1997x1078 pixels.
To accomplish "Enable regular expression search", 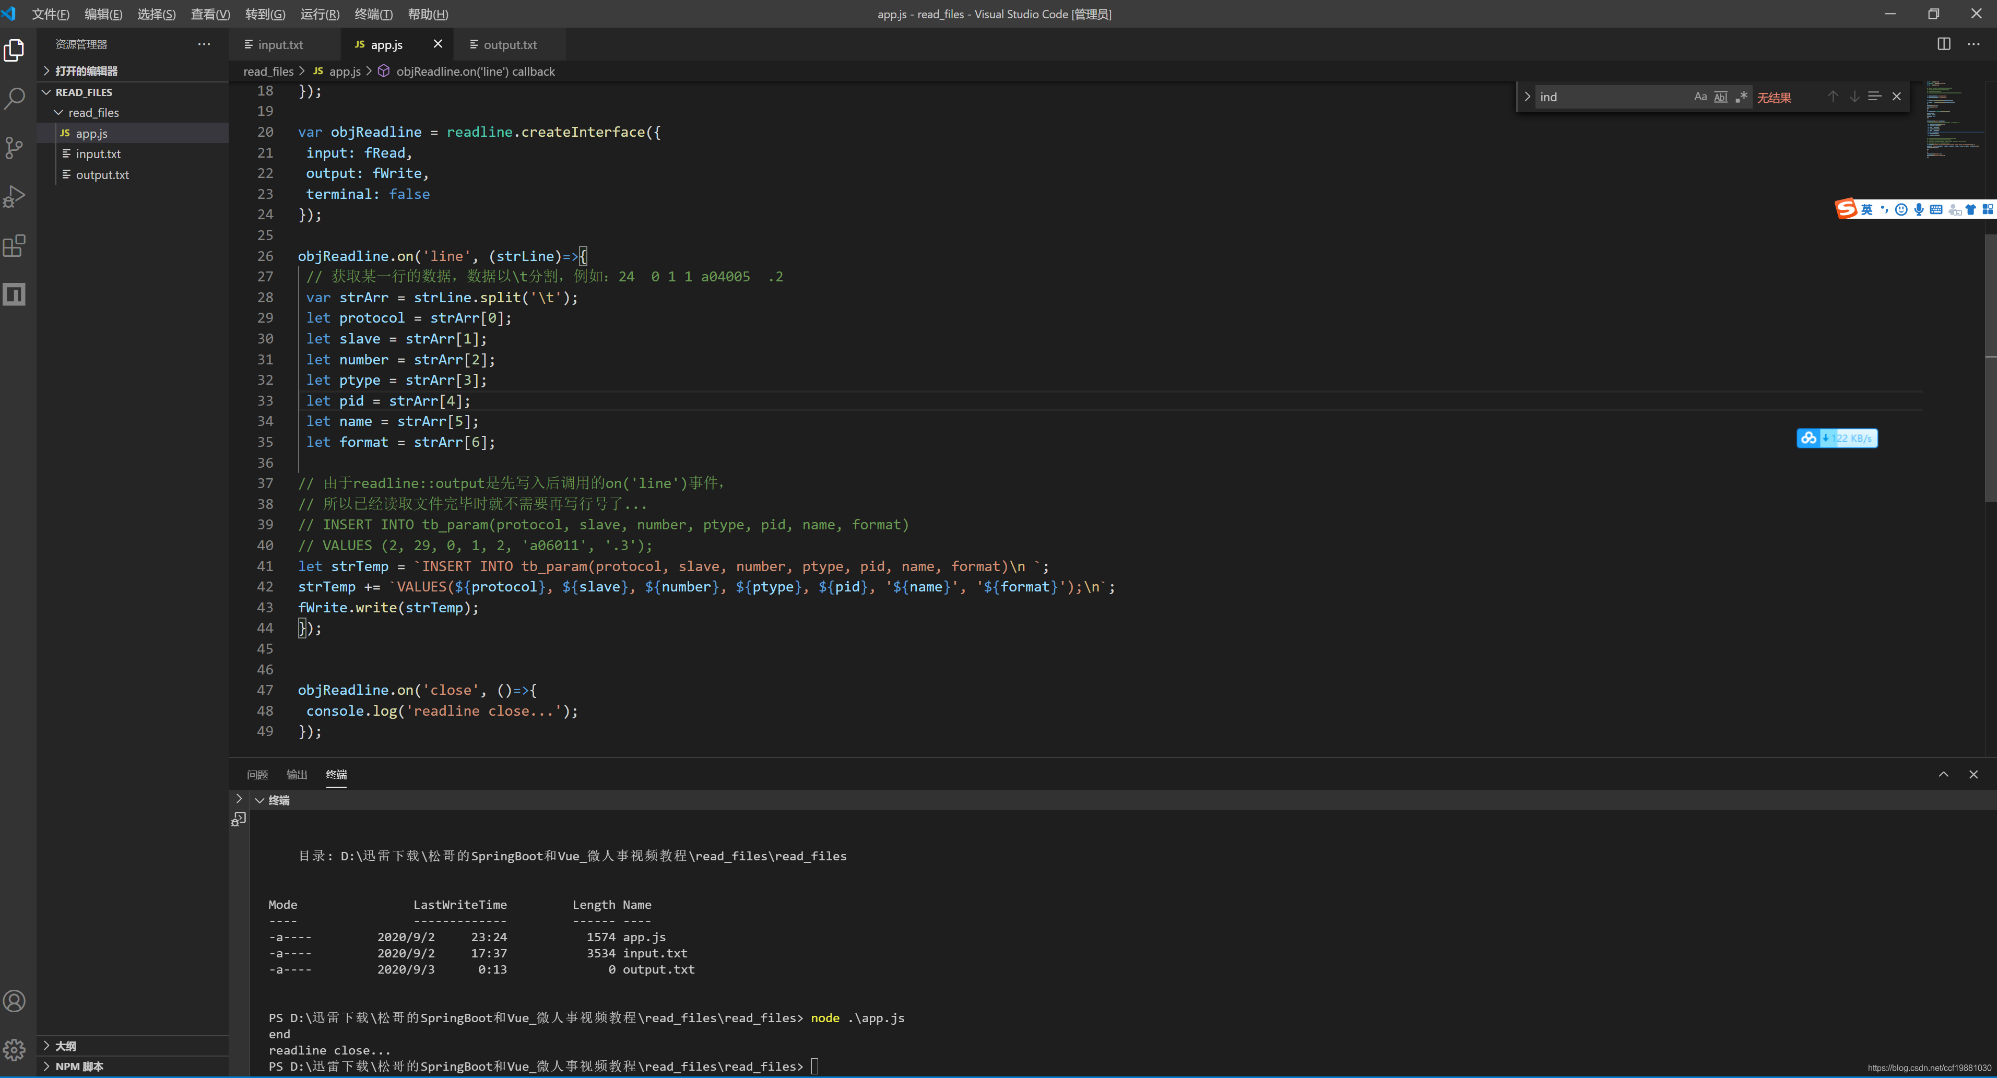I will pos(1741,96).
